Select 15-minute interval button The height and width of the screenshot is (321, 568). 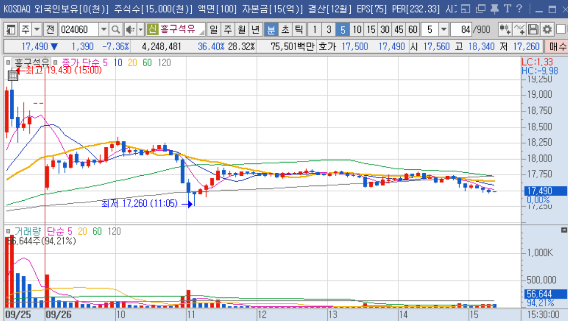tap(371, 29)
